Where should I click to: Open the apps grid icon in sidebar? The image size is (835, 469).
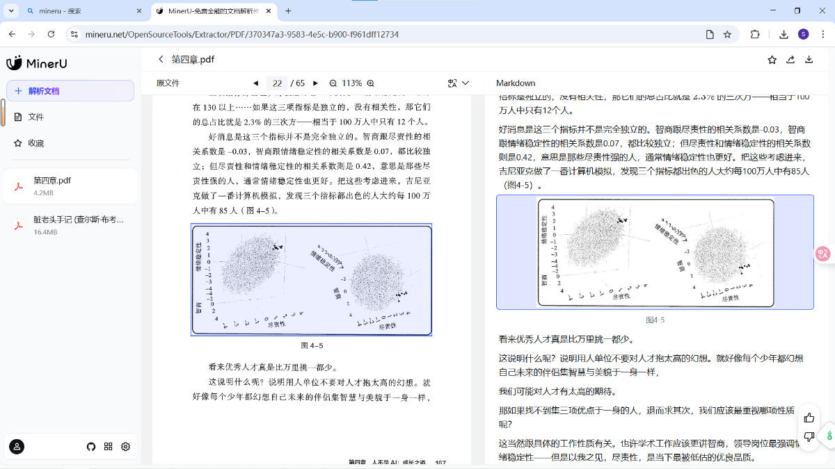pyautogui.click(x=108, y=447)
